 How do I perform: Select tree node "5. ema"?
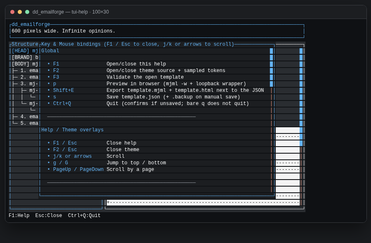click(x=25, y=124)
